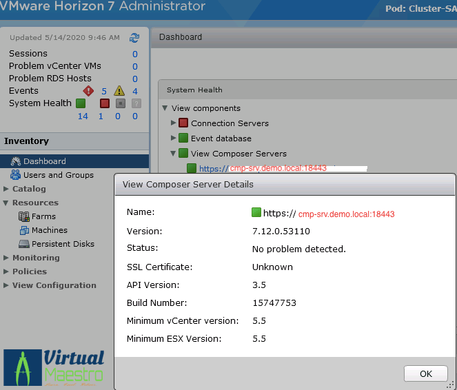
Task: Click the Sessions count number
Action: [x=135, y=54]
